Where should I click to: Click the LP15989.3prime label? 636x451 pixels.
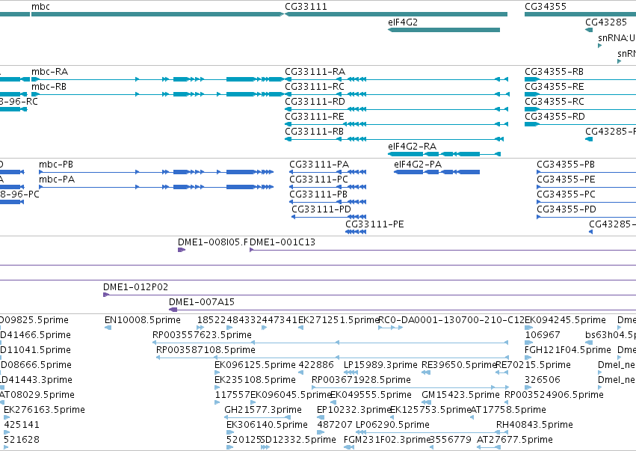tap(380, 365)
